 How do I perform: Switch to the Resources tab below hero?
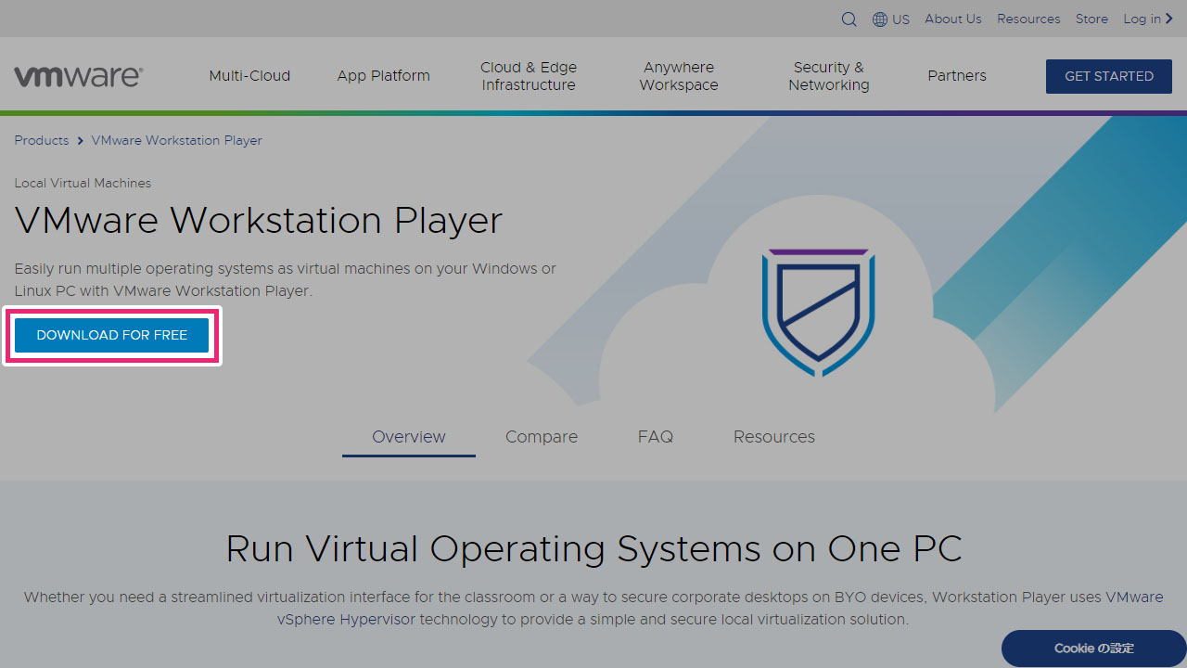pyautogui.click(x=774, y=437)
